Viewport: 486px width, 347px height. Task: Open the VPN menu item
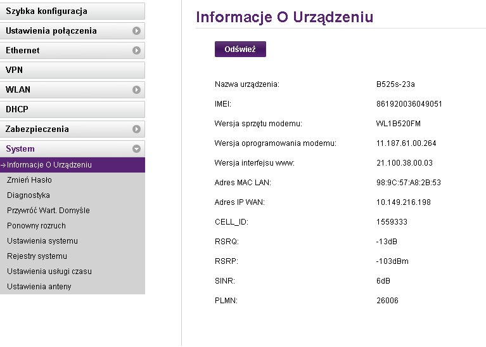coord(72,70)
